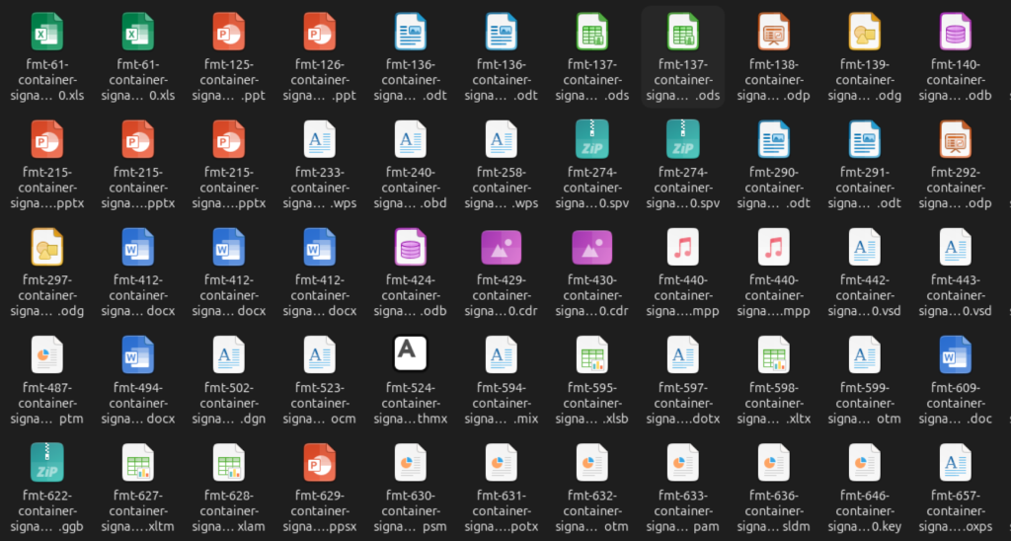Click the file name label 'fmt-646-container-signa…0.key'
The image size is (1011, 541).
click(x=865, y=511)
